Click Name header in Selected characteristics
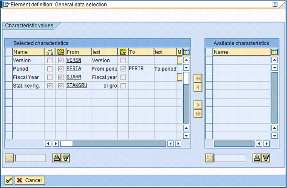Screen dimensions: 287x188 [x=28, y=52]
